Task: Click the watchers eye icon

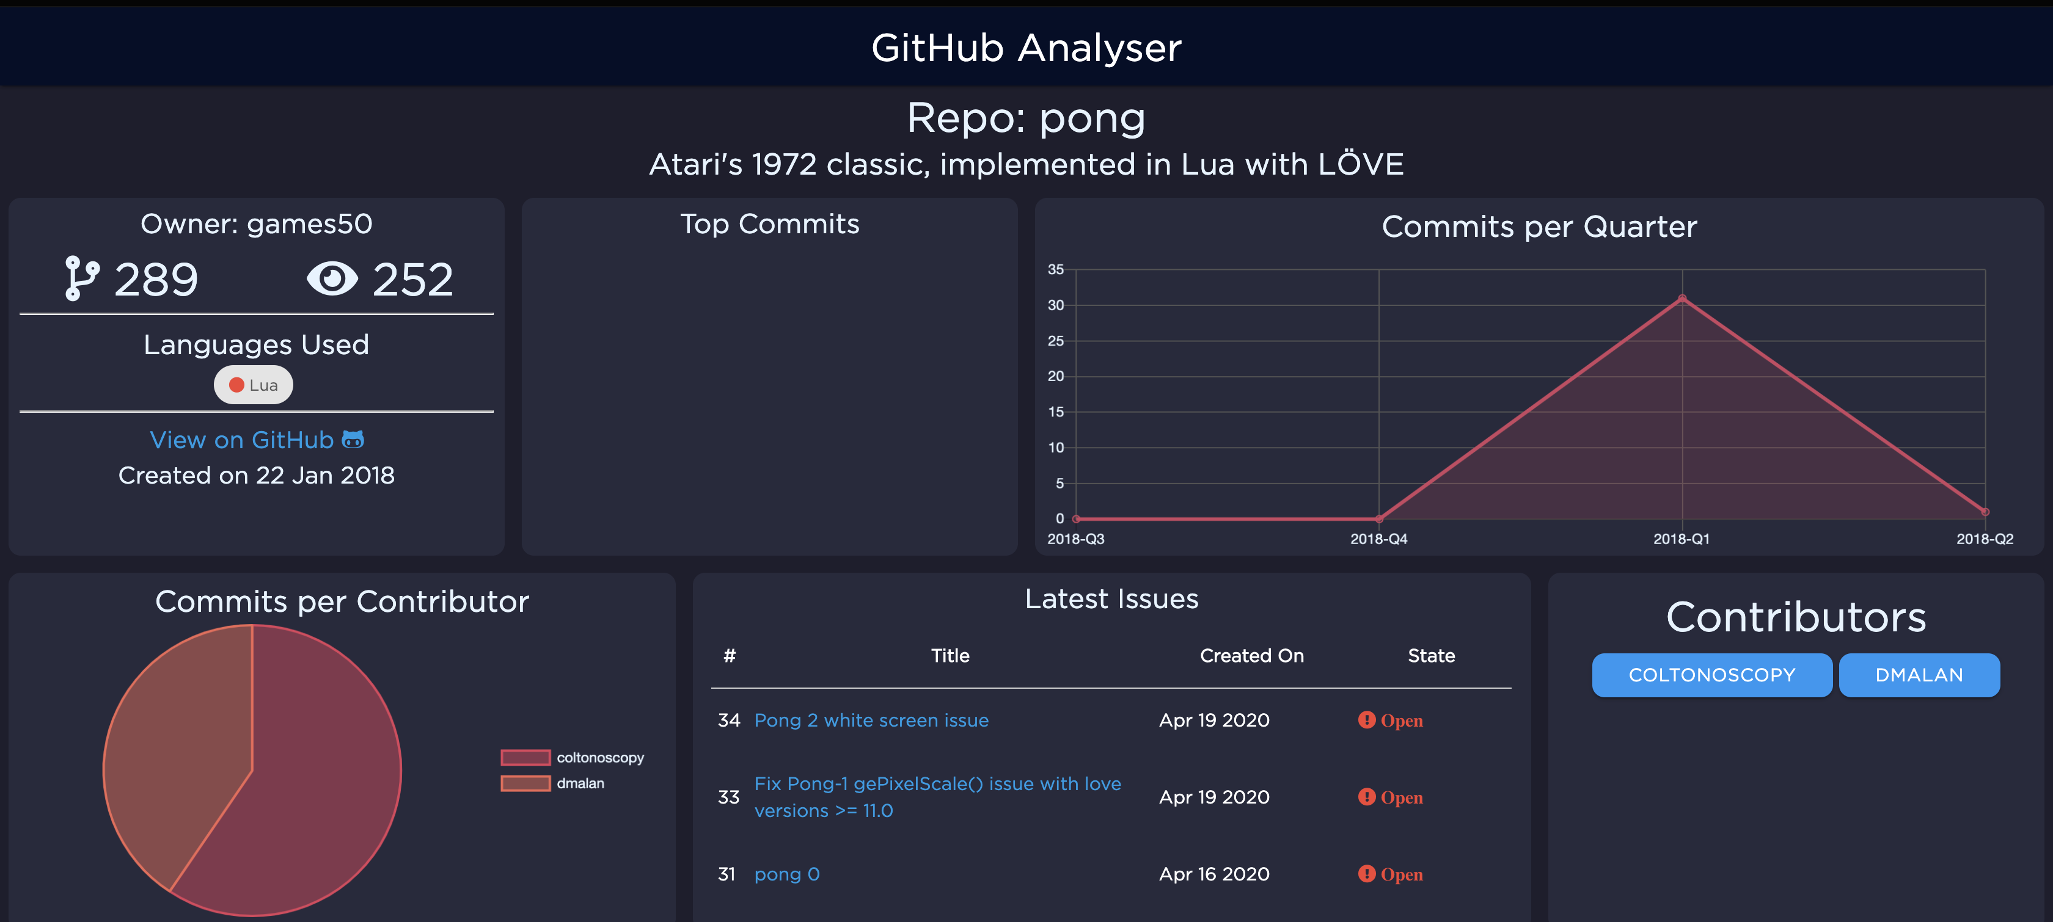Action: point(332,278)
